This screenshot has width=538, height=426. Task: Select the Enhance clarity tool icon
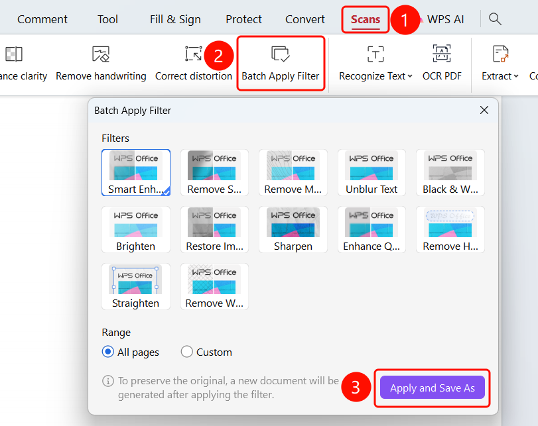[14, 54]
